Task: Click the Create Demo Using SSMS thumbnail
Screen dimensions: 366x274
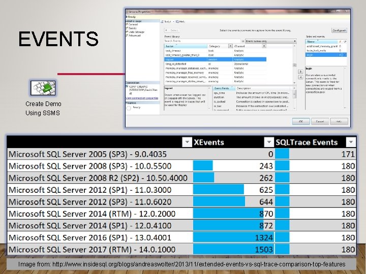Action: (x=43, y=88)
